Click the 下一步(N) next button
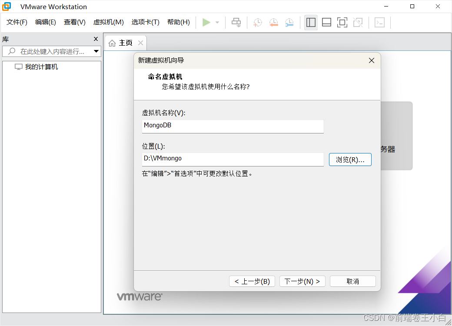Image resolution: width=452 pixels, height=326 pixels. click(302, 281)
